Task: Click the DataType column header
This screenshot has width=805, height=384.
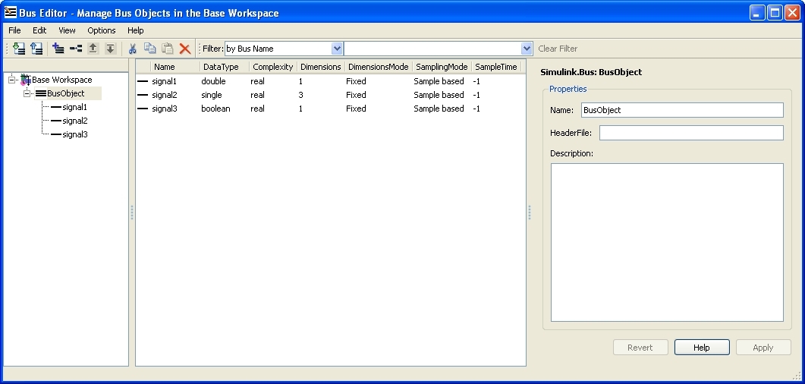Action: (225, 67)
